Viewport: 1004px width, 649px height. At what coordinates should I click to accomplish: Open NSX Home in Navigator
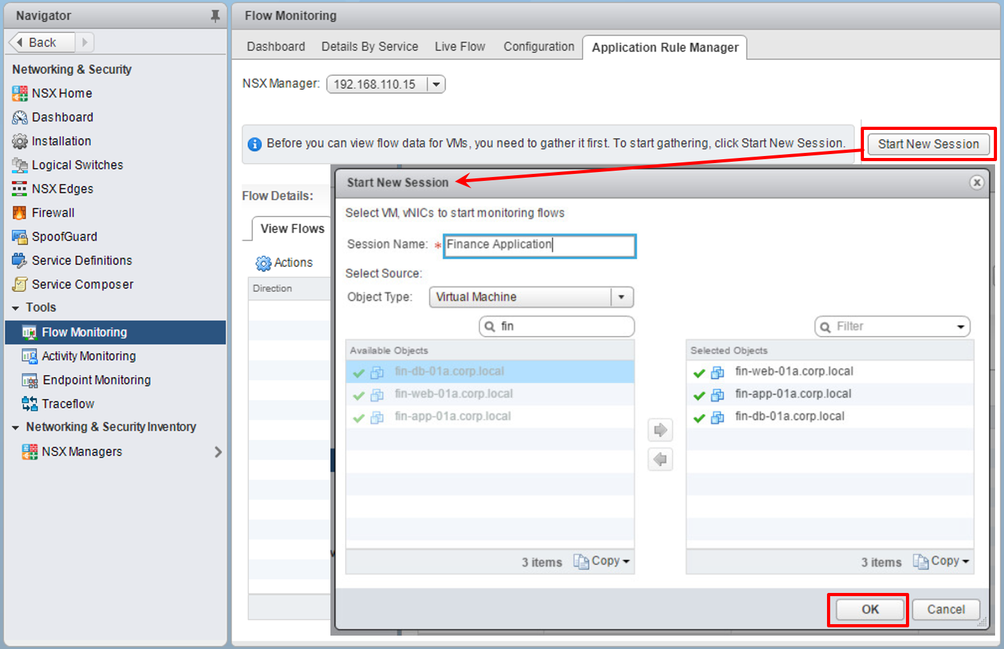(x=62, y=93)
